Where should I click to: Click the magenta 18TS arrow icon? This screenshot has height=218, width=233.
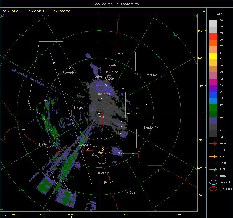tap(213, 176)
